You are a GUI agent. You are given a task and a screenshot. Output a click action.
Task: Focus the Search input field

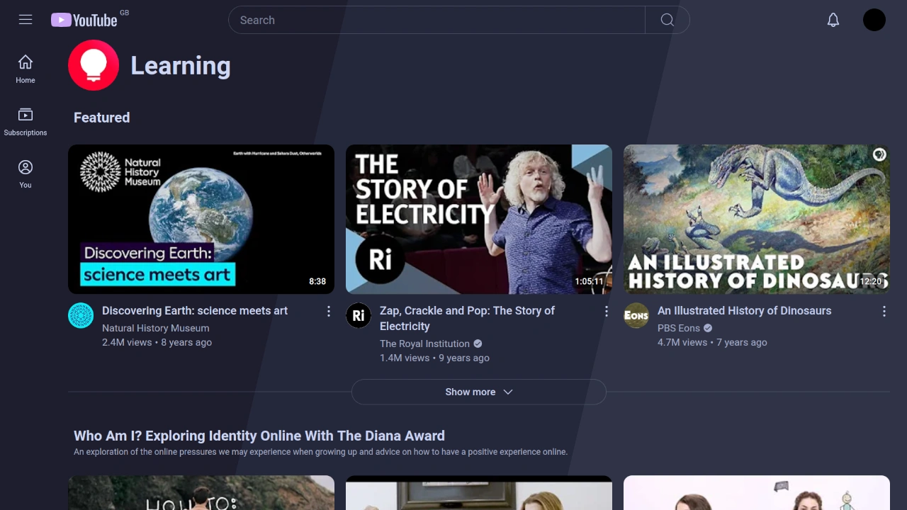(436, 20)
